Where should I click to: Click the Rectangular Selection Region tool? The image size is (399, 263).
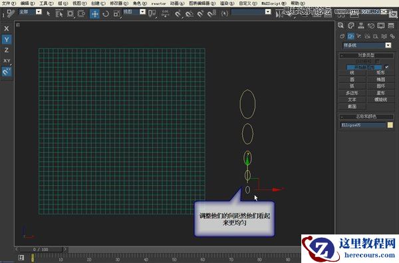pyautogui.click(x=70, y=13)
